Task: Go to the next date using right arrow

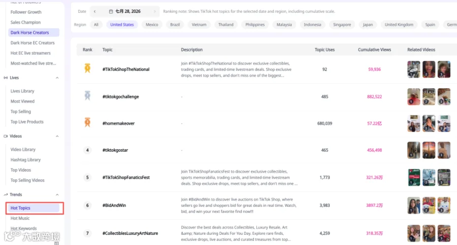Action: [x=155, y=11]
